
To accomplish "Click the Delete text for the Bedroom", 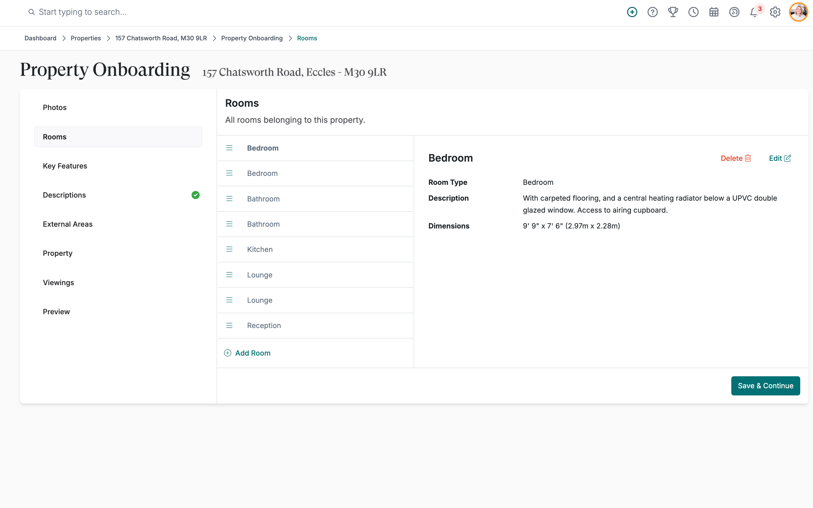I will [731, 158].
